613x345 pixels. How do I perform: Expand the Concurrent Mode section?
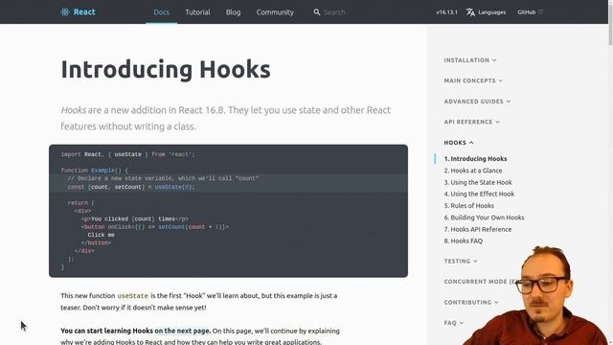pos(481,282)
